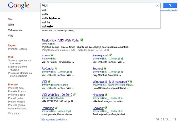Image resolution: width=178 pixels, height=123 pixels.
Task: Switch to Slike search category
Action: (11, 25)
